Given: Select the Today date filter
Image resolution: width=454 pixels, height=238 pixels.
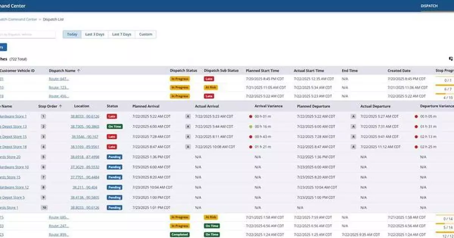Looking at the screenshot, I should (x=72, y=34).
